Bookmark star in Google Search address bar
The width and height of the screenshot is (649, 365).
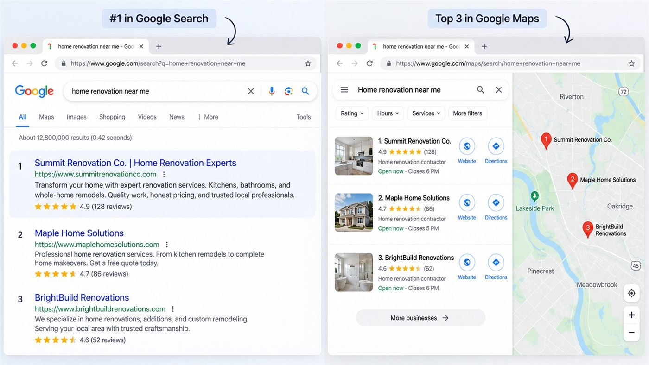pos(308,63)
